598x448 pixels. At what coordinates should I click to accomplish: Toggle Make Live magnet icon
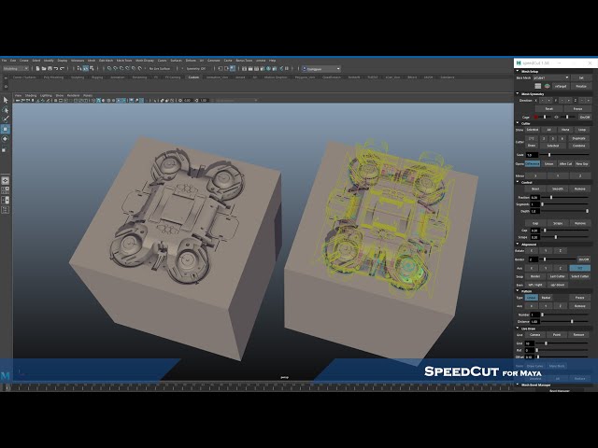(139, 68)
